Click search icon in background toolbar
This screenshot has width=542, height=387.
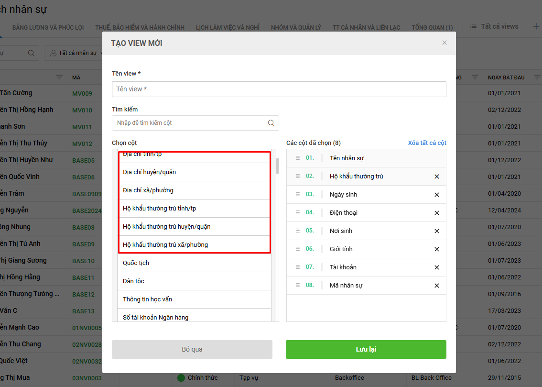coord(31,53)
